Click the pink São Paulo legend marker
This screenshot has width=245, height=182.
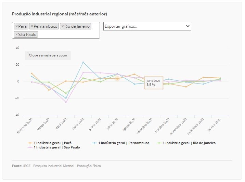(30, 147)
